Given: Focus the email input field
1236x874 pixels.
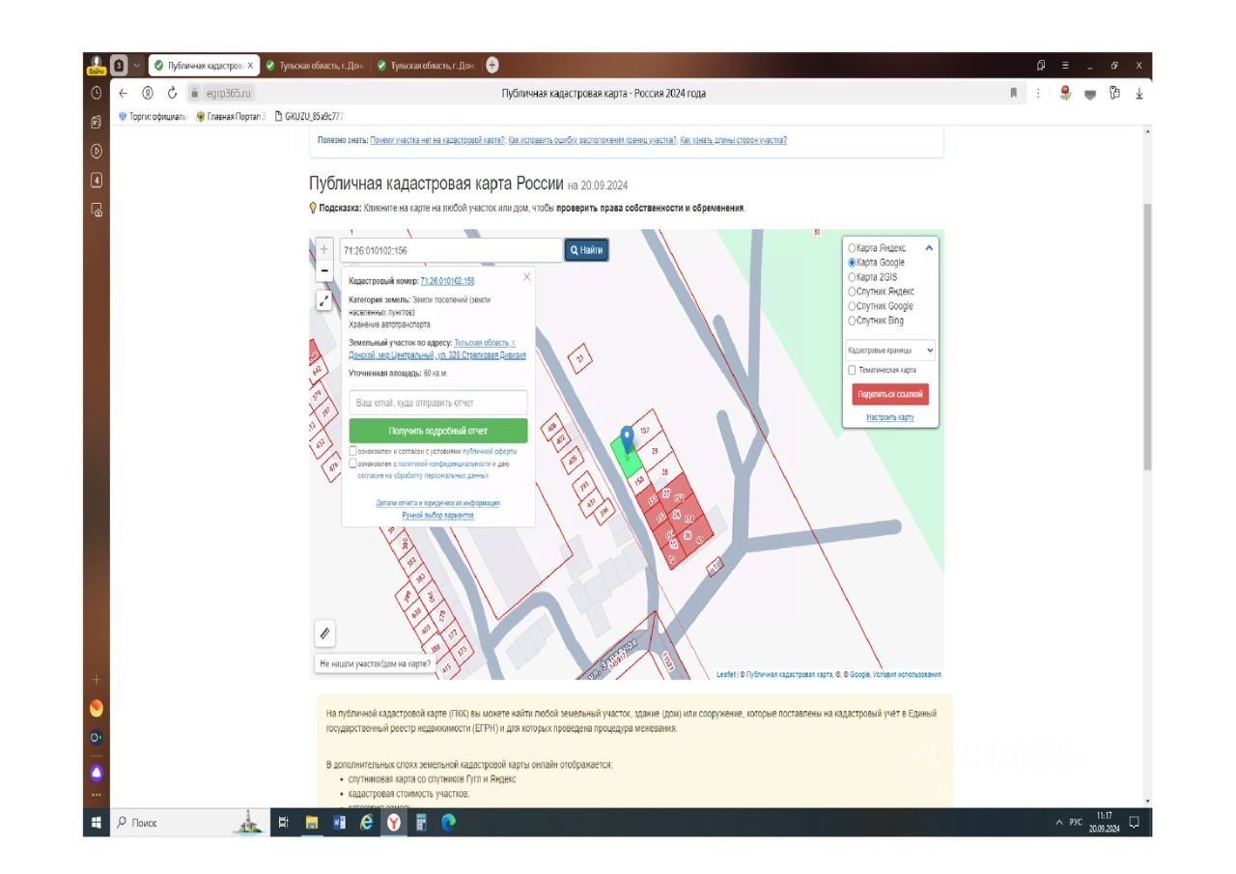Looking at the screenshot, I should pyautogui.click(x=438, y=403).
